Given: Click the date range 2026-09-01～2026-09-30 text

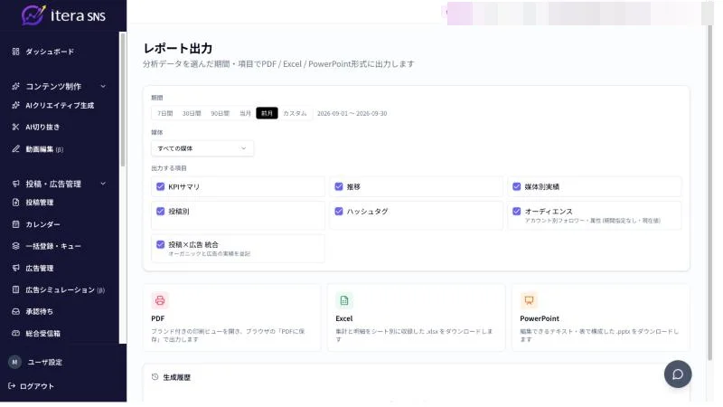Looking at the screenshot, I should [352, 113].
